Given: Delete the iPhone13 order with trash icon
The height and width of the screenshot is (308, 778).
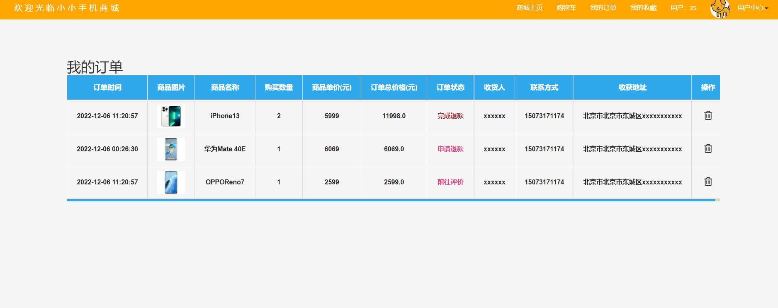Looking at the screenshot, I should tap(708, 115).
